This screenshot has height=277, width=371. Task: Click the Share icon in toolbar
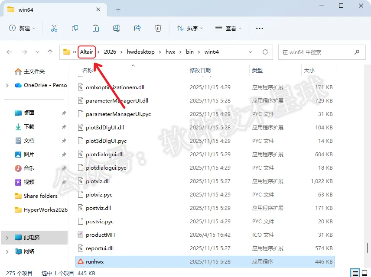click(137, 29)
